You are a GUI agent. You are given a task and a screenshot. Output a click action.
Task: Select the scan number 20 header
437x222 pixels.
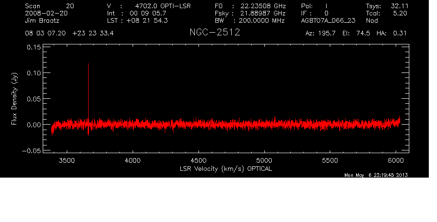click(50, 6)
